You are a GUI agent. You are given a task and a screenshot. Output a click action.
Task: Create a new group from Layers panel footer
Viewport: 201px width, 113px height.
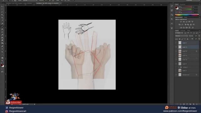pyautogui.click(x=190, y=104)
